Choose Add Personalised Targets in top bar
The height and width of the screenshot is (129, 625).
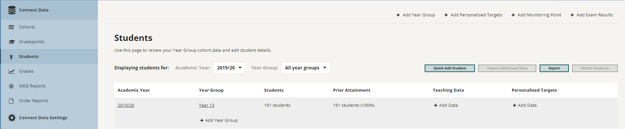(x=473, y=15)
